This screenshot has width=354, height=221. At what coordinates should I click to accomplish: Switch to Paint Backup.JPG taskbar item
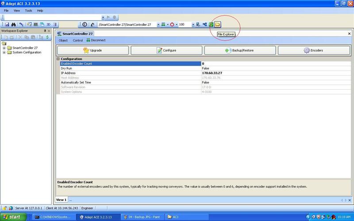142,217
